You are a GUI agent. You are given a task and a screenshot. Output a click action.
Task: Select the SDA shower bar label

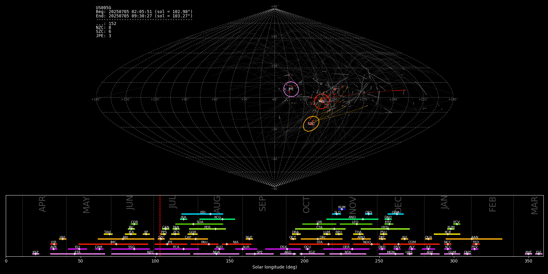[200, 222]
